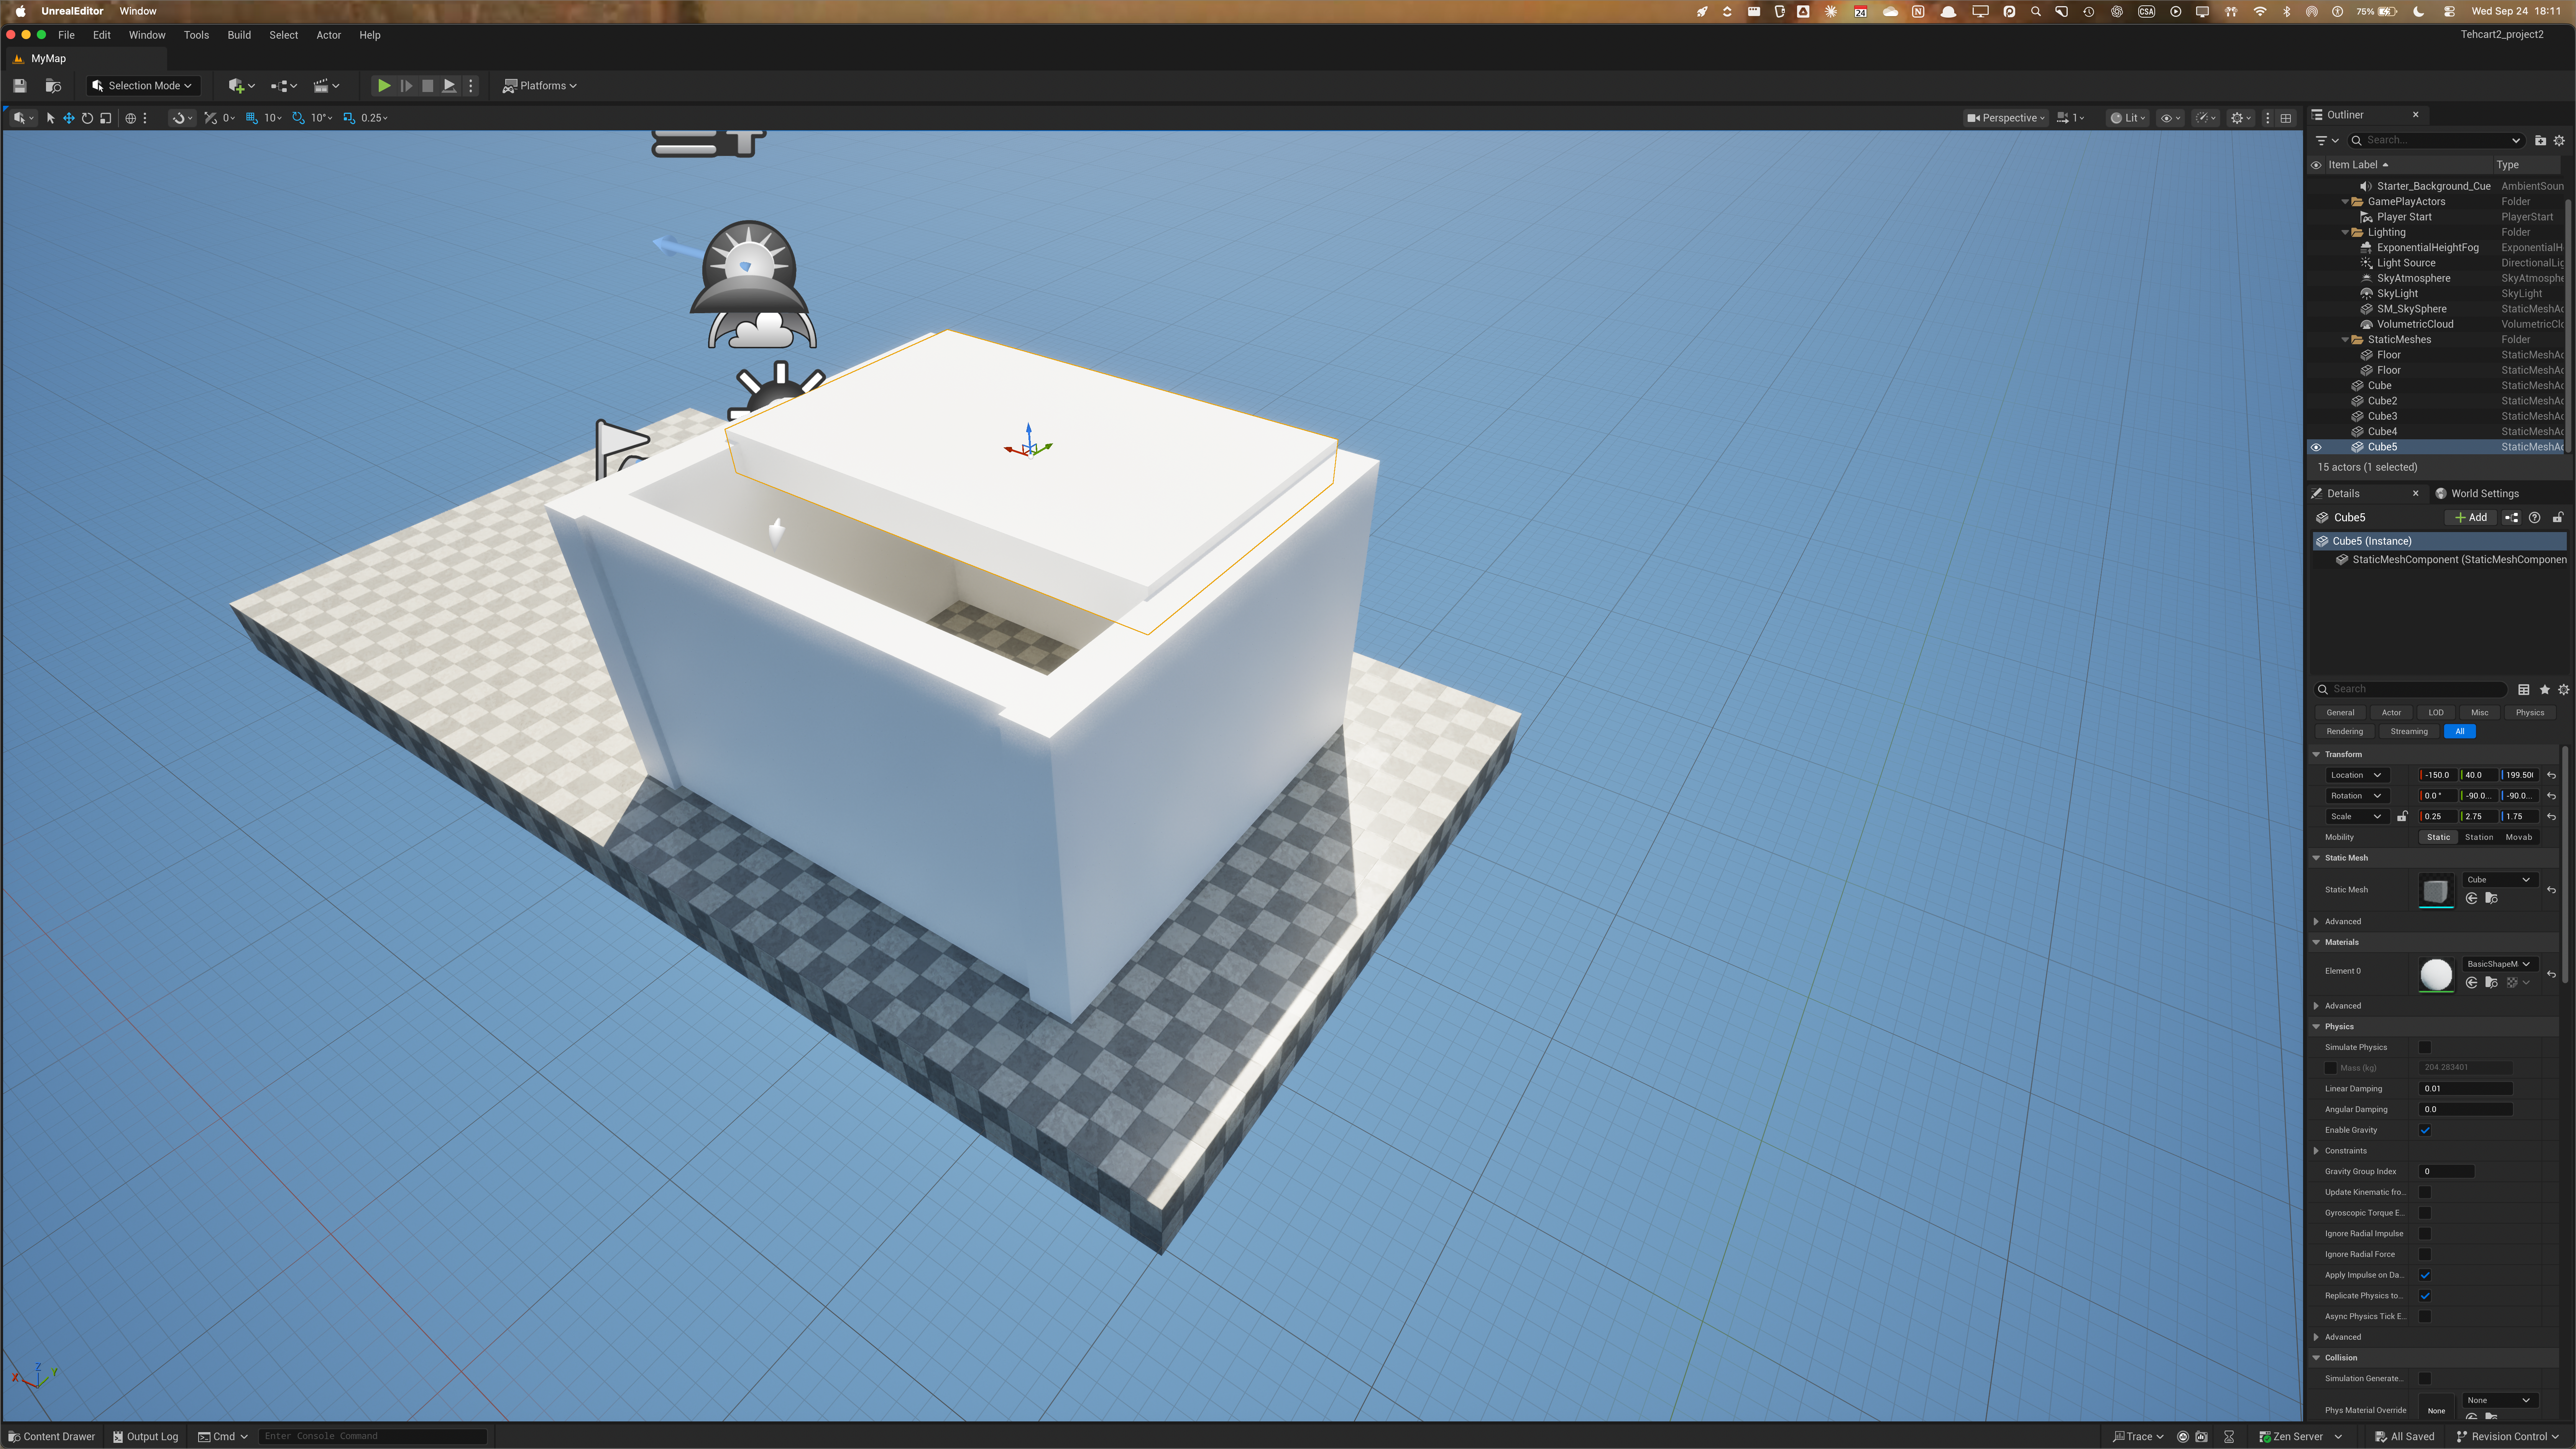Open Outliner settings gear icon
The height and width of the screenshot is (1449, 2576).
[x=2560, y=141]
